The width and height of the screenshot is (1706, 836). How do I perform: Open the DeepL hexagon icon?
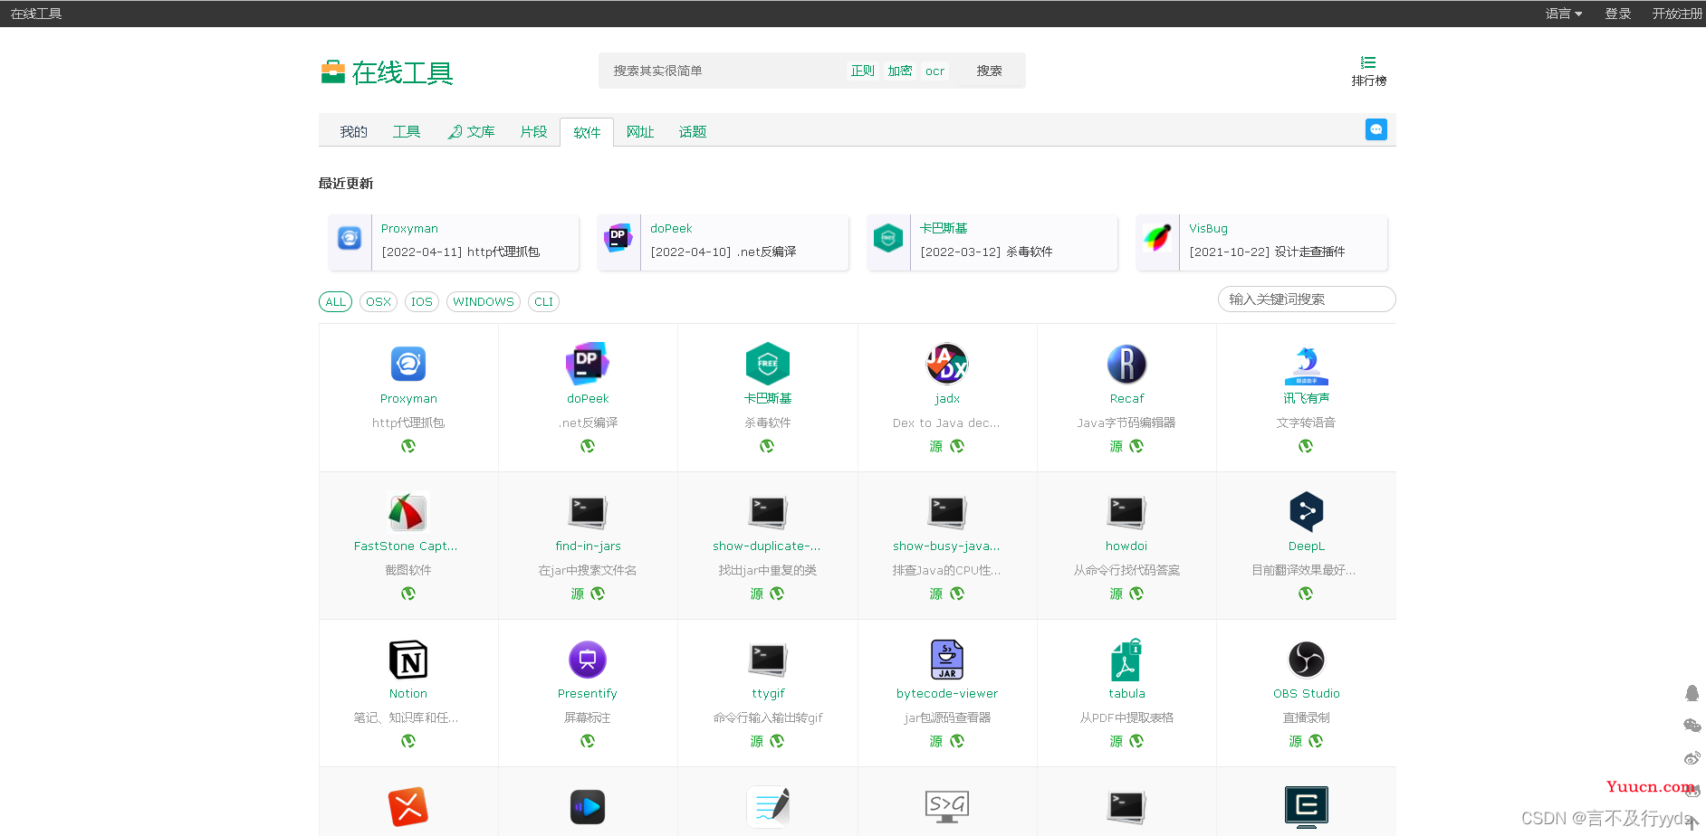(1306, 512)
